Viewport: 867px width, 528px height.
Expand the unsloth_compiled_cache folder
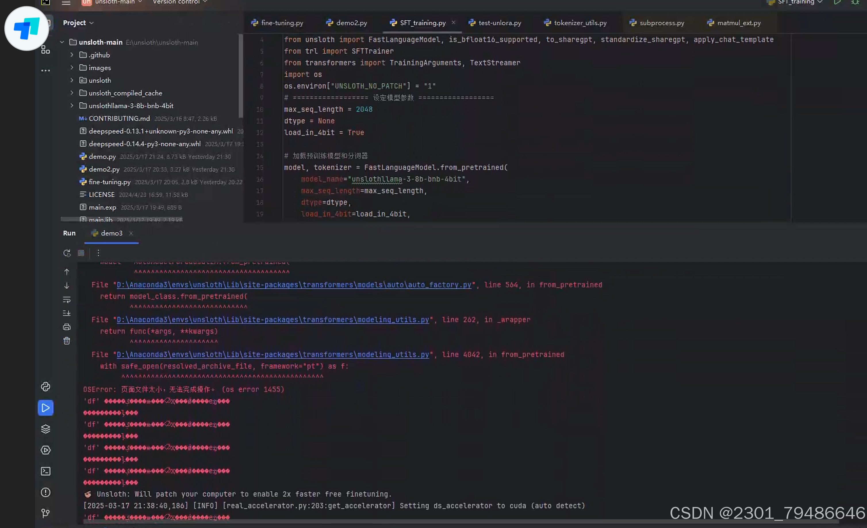pos(72,93)
